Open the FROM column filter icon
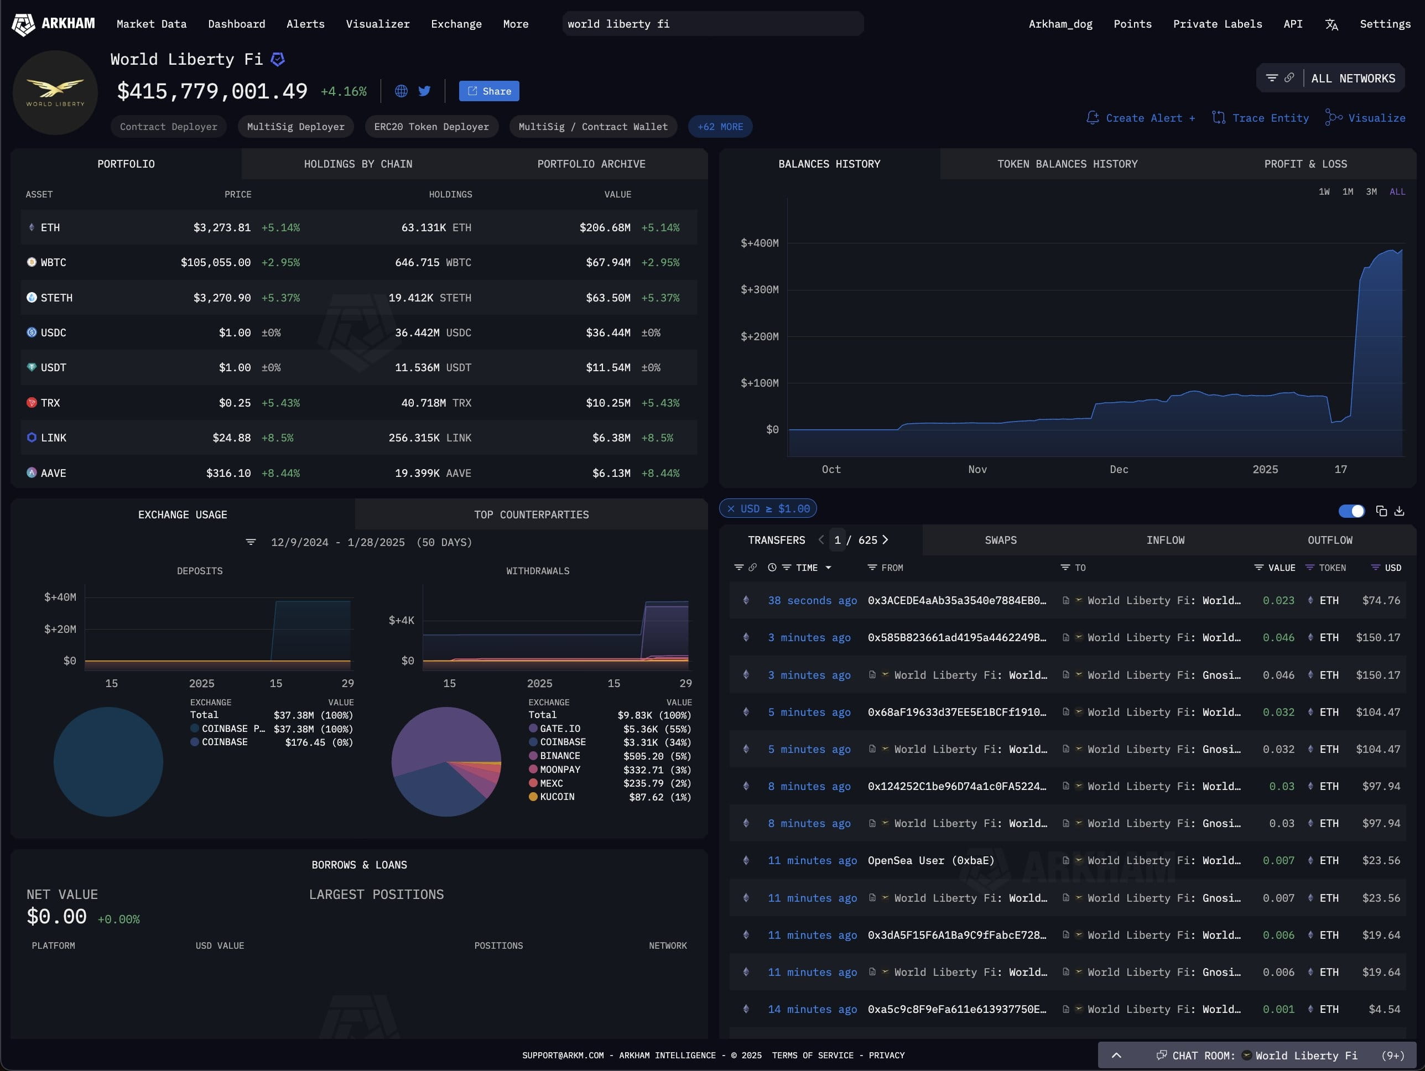 pyautogui.click(x=872, y=568)
